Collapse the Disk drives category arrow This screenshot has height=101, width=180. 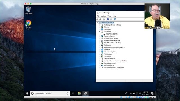click(100, 32)
